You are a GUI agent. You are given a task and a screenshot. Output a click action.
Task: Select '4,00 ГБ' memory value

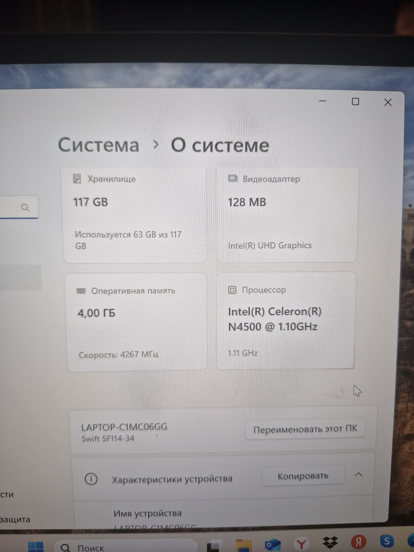point(96,313)
